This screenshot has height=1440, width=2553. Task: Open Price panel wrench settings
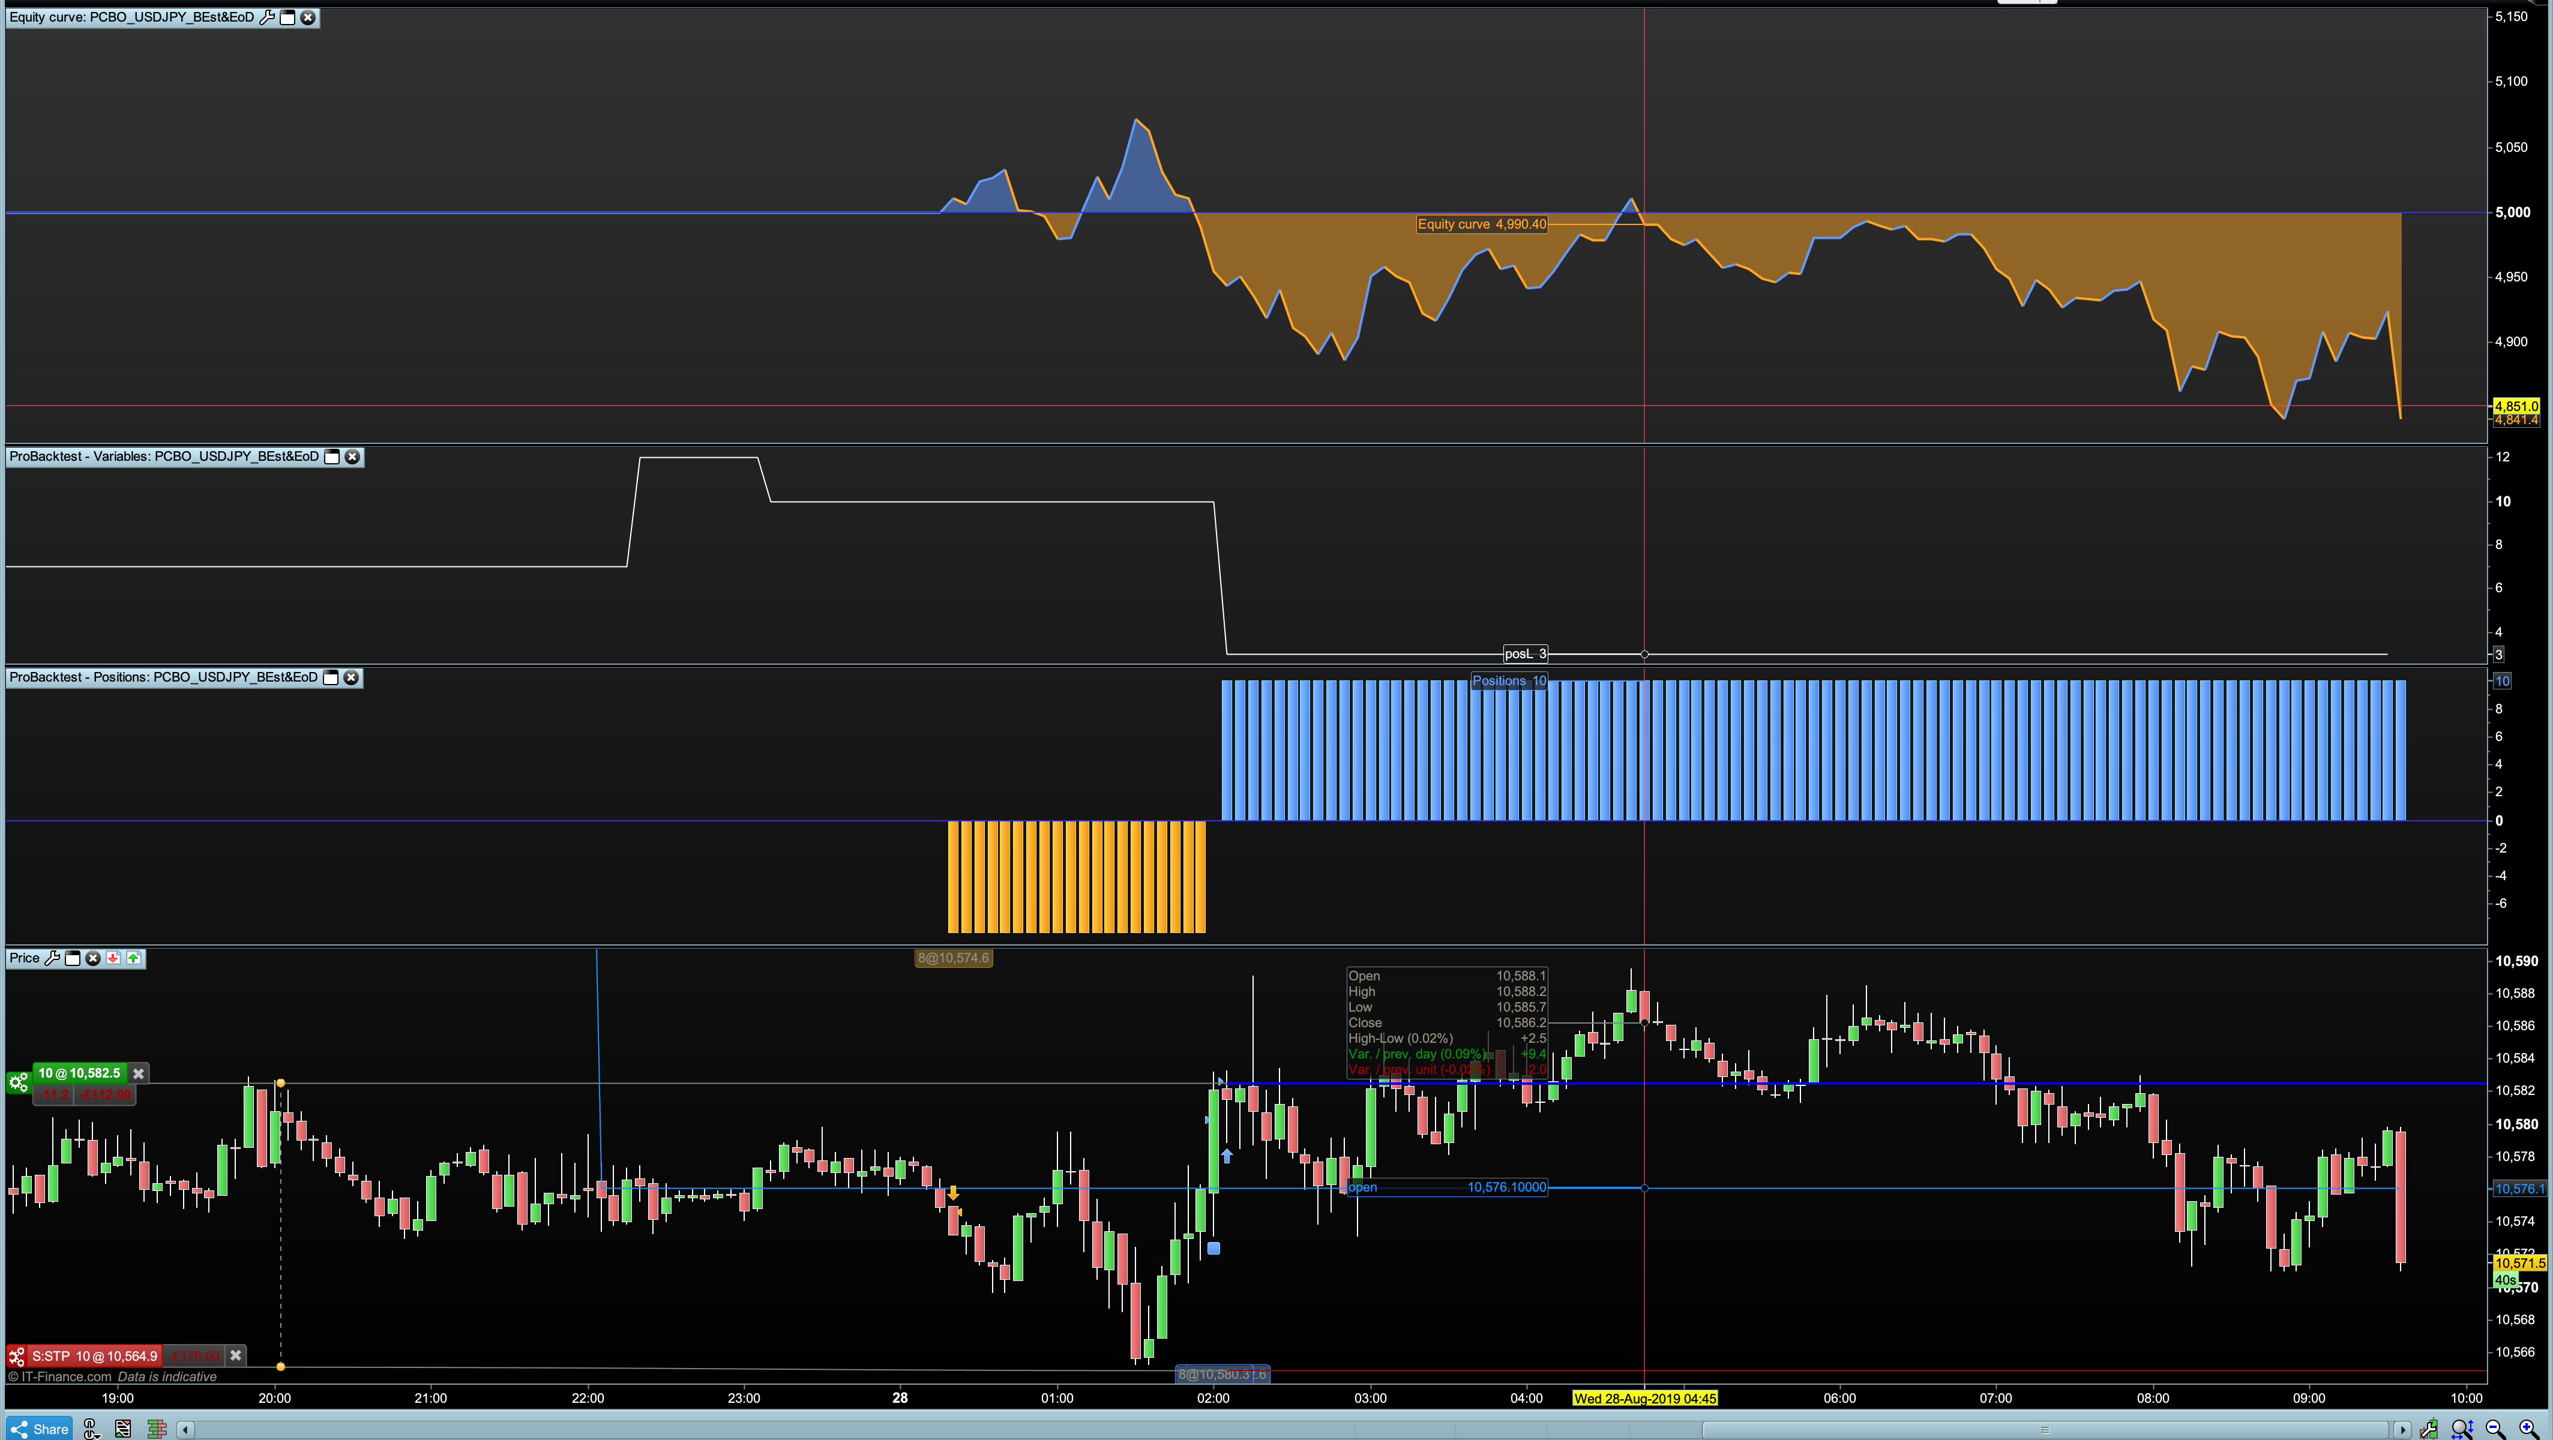click(53, 958)
